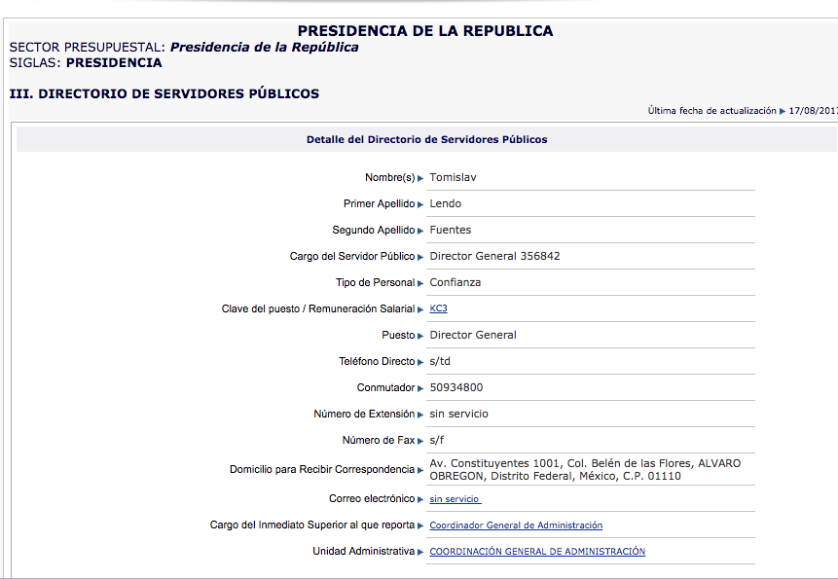Click the arrow icon beside Primer Apellido
Image resolution: width=838 pixels, height=579 pixels.
420,204
